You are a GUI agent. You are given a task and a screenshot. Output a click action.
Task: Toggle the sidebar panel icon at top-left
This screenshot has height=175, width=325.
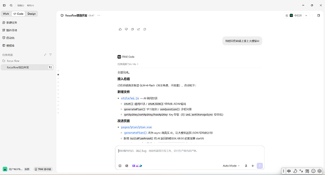coord(4,5)
